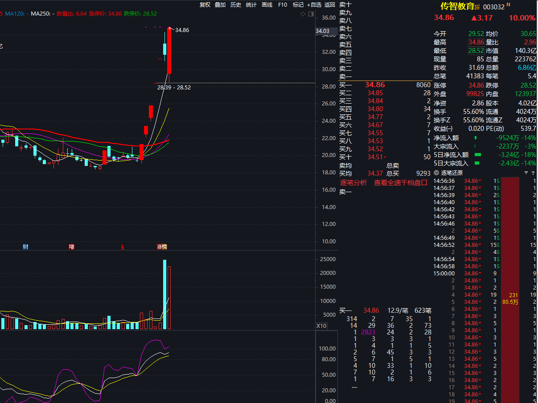Click the 返回 back button
Image resolution: width=538 pixels, height=403 pixels.
click(x=330, y=5)
